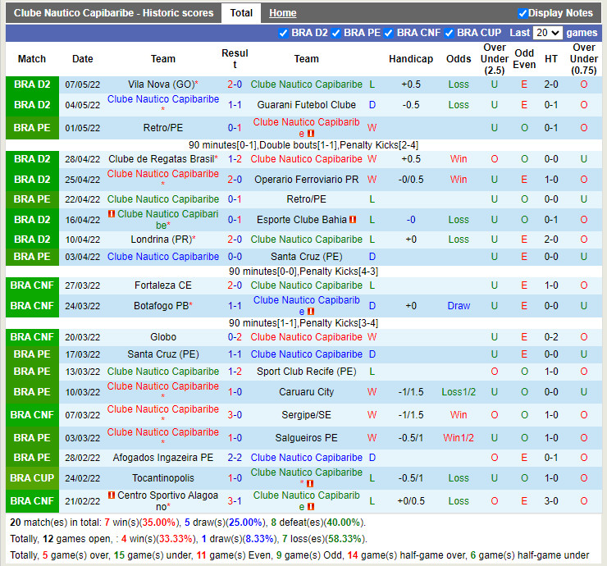Uncheck the BRA D2 league filter
The height and width of the screenshot is (566, 607).
pos(284,33)
